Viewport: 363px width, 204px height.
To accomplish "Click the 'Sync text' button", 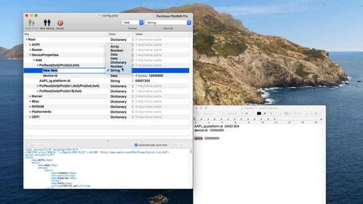I will pos(179,145).
